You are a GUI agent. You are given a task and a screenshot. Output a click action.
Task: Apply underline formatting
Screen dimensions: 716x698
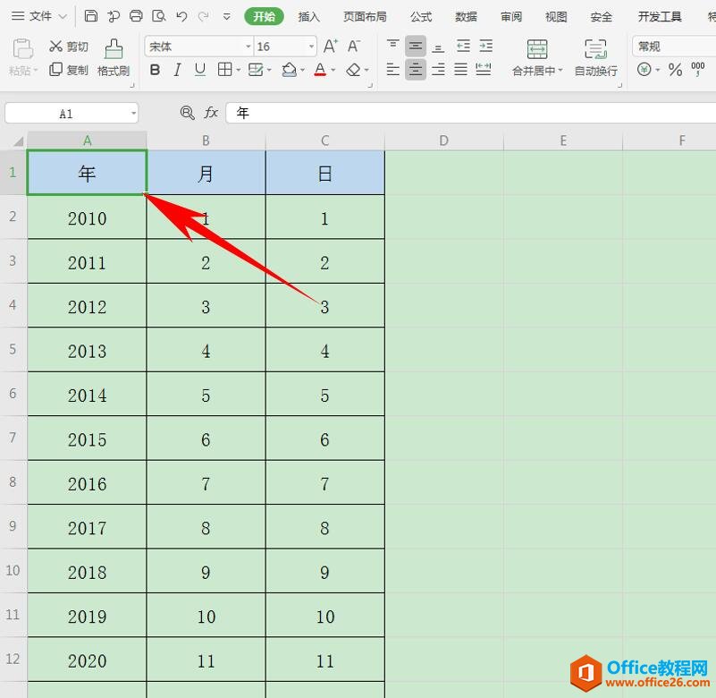click(198, 69)
